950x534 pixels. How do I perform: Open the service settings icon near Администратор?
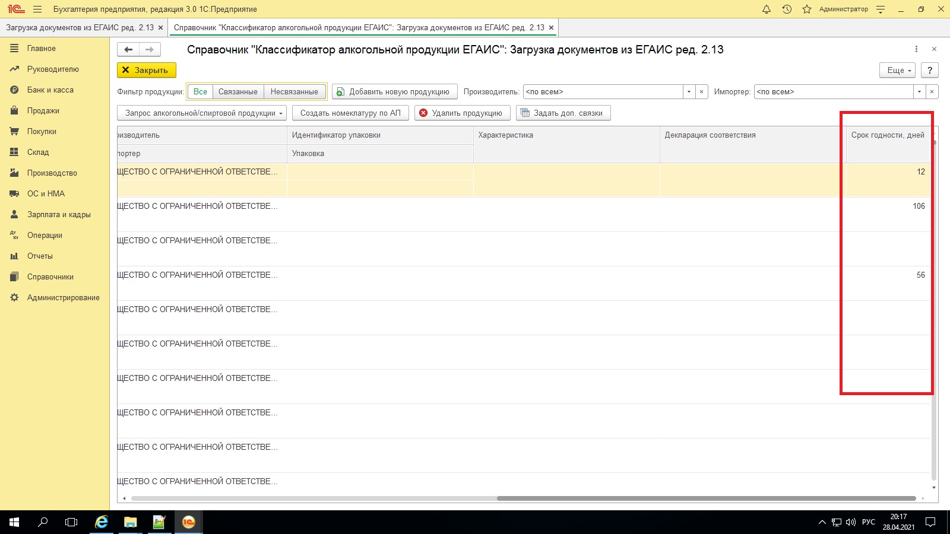click(881, 9)
